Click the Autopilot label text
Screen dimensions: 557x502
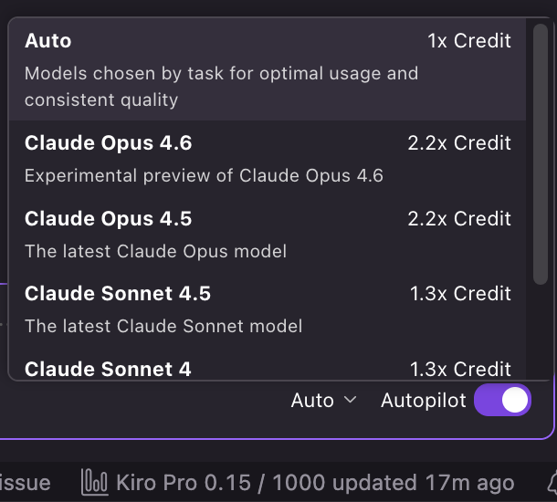click(423, 401)
